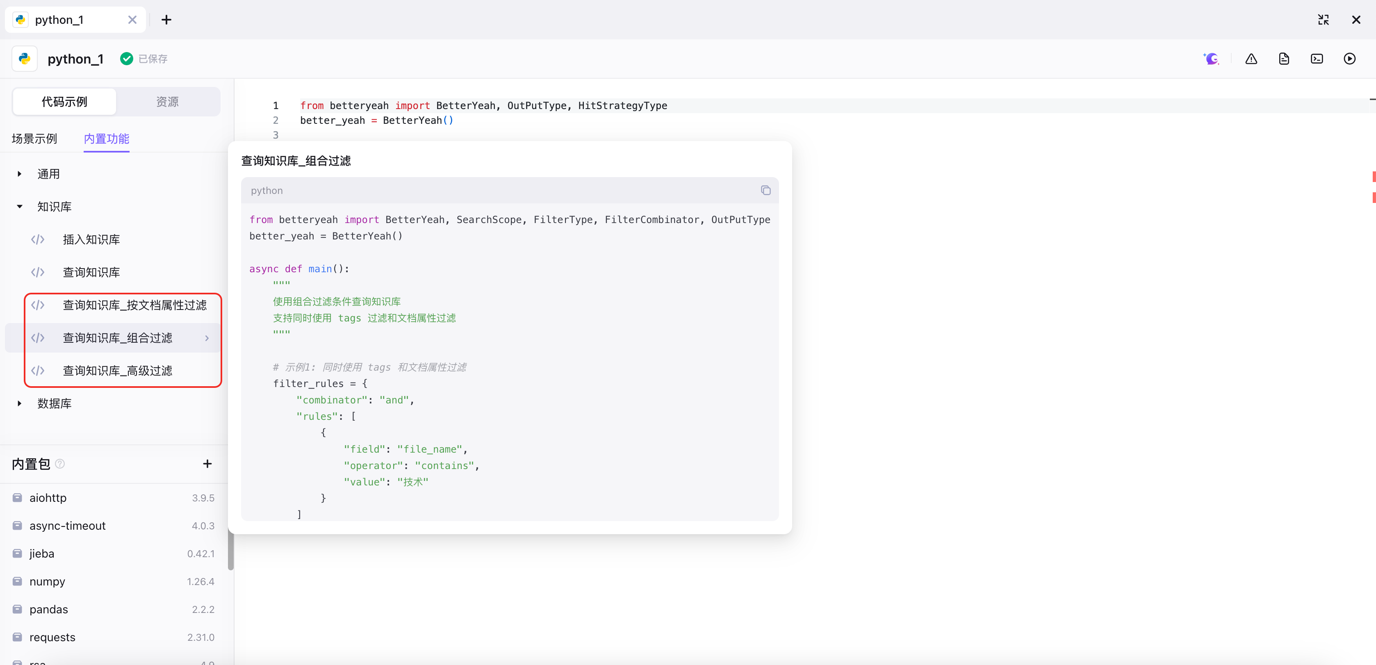Select 查询知识库_高级过滤 example
This screenshot has height=665, width=1376.
[x=118, y=371]
